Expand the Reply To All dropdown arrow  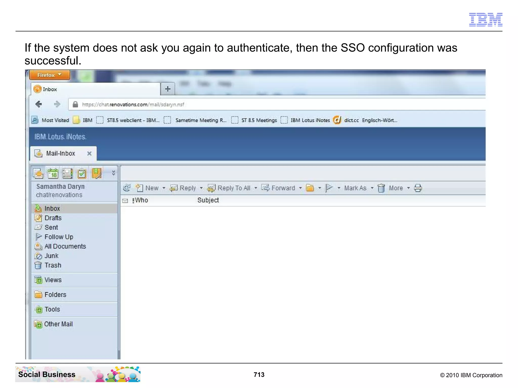256,188
